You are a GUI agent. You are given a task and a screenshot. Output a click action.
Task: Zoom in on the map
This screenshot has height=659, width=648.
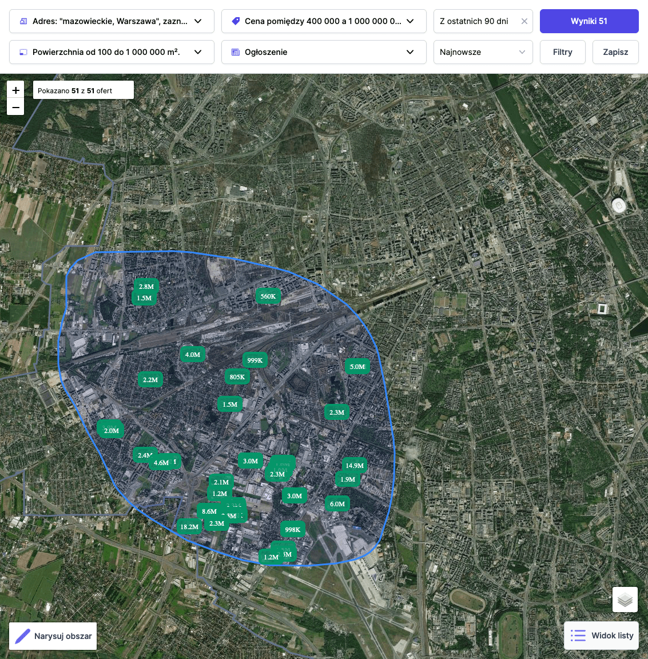click(15, 90)
